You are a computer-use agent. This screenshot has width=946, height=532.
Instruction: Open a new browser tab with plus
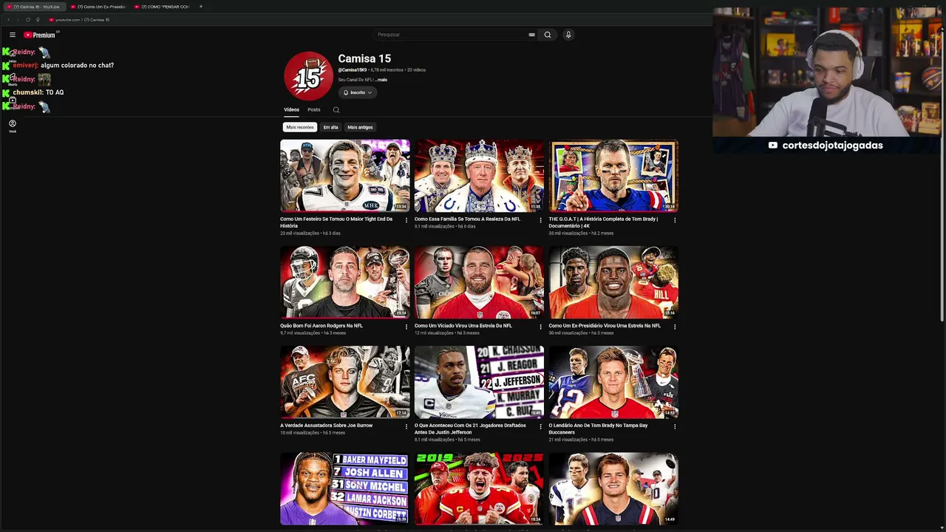pyautogui.click(x=200, y=7)
